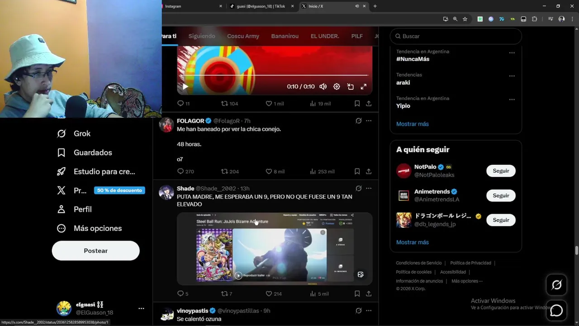
Task: Reply to the video post with 11 comments
Action: (183, 104)
